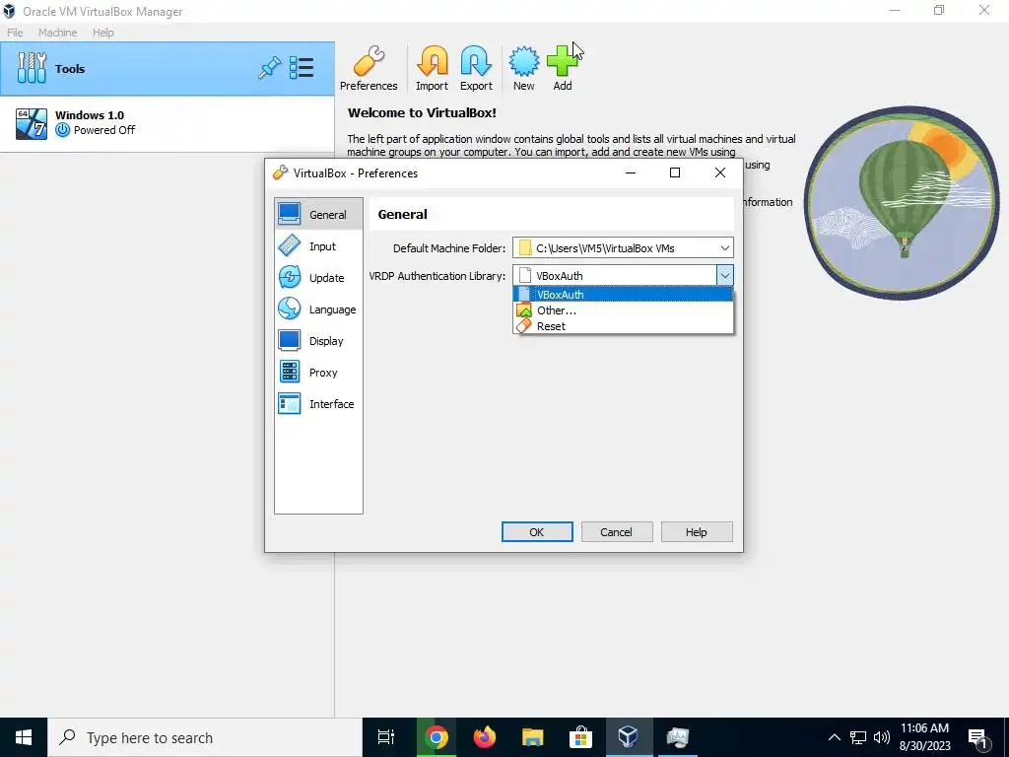
Task: Choose Reset in the dropdown list
Action: (623, 326)
